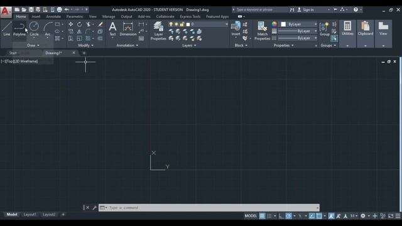Click Sign In

point(308,10)
